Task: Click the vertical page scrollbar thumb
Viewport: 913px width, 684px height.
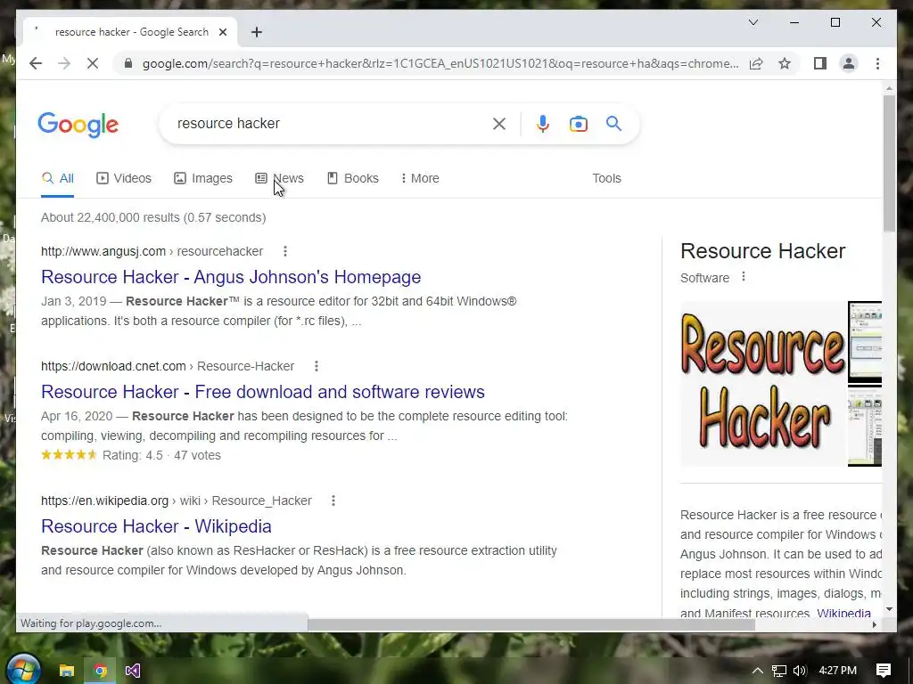Action: [x=889, y=163]
